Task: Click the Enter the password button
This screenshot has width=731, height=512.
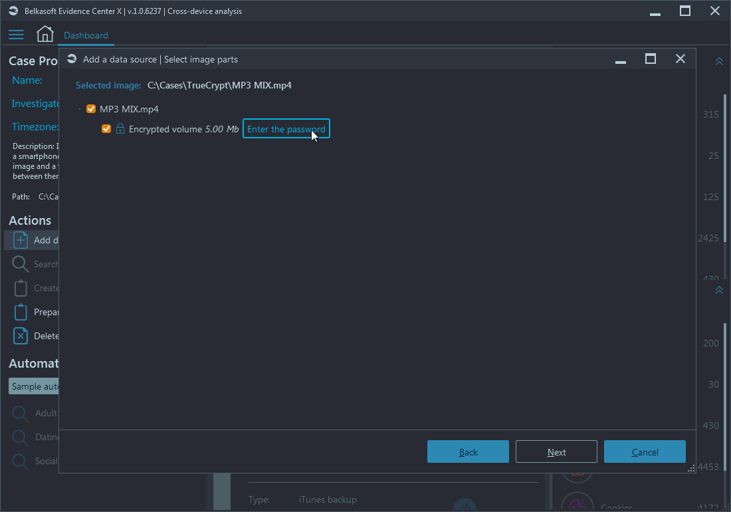Action: [286, 129]
